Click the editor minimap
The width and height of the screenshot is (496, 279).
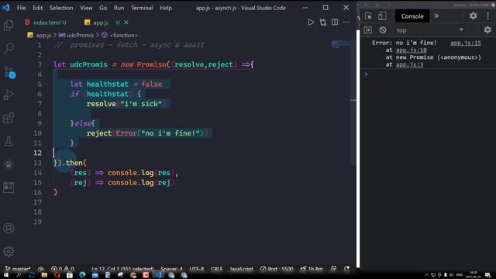340,44
